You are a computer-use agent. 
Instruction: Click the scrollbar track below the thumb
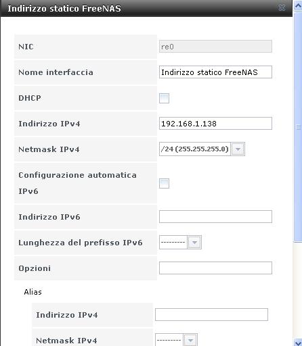point(298,289)
